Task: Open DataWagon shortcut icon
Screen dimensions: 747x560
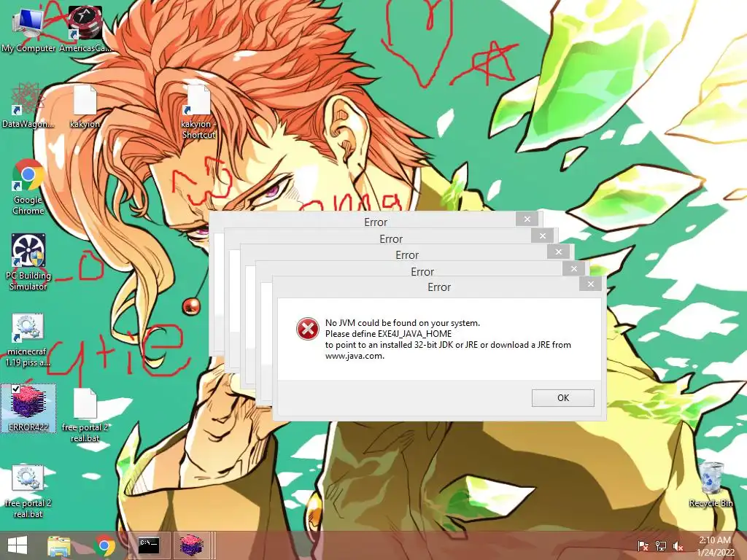Action: coord(28,106)
